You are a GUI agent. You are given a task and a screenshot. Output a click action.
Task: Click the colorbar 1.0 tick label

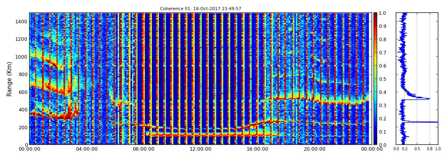coord(382,13)
